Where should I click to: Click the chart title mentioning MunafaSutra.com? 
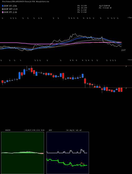pyautogui.click(x=26, y=2)
